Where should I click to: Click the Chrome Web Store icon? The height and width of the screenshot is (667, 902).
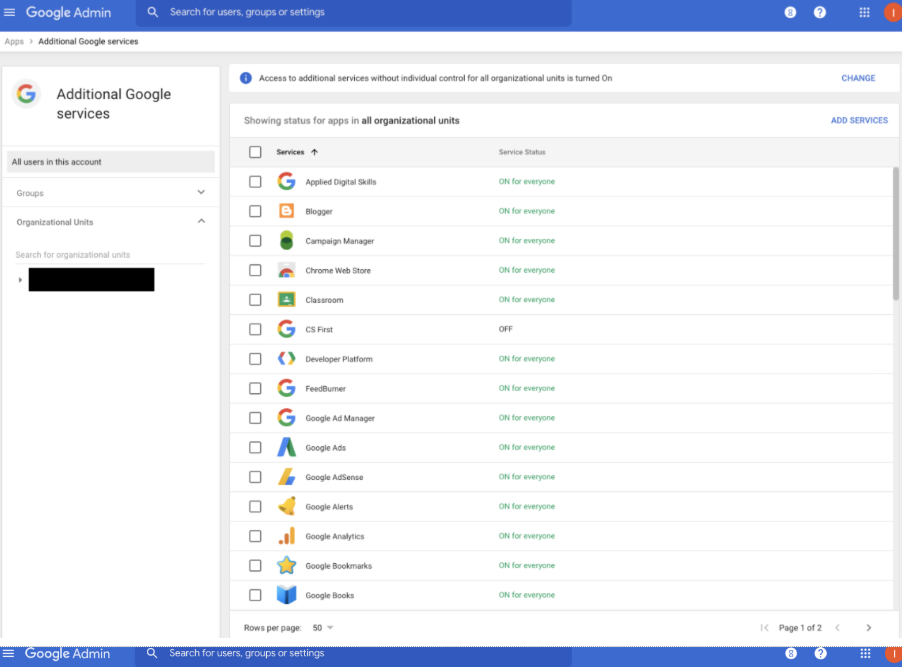coord(286,270)
